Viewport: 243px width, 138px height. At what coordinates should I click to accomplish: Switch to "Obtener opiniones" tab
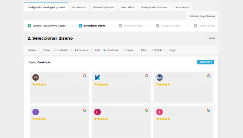[103, 7]
